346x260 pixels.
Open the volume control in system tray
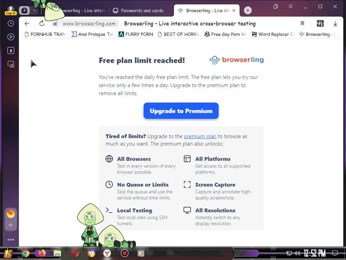click(x=297, y=253)
